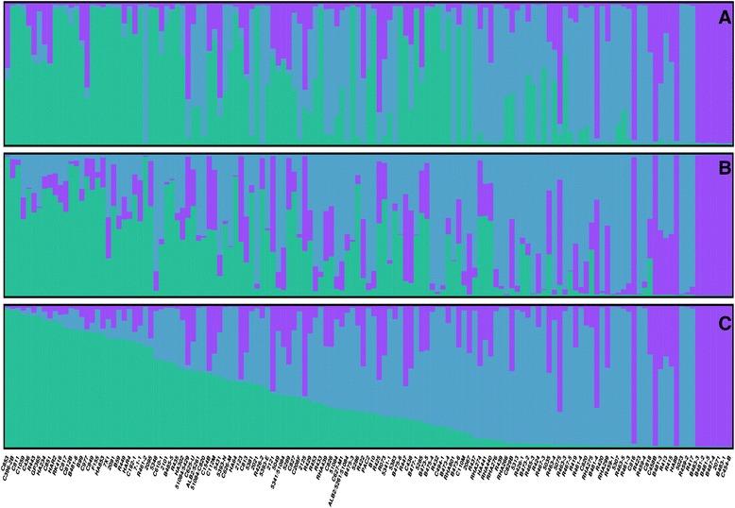The height and width of the screenshot is (508, 735).
Task: Click the panel A label
Action: 725,18
